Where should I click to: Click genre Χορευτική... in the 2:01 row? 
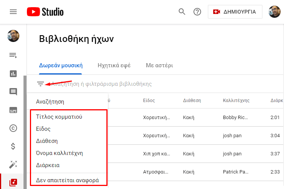tap(156, 118)
